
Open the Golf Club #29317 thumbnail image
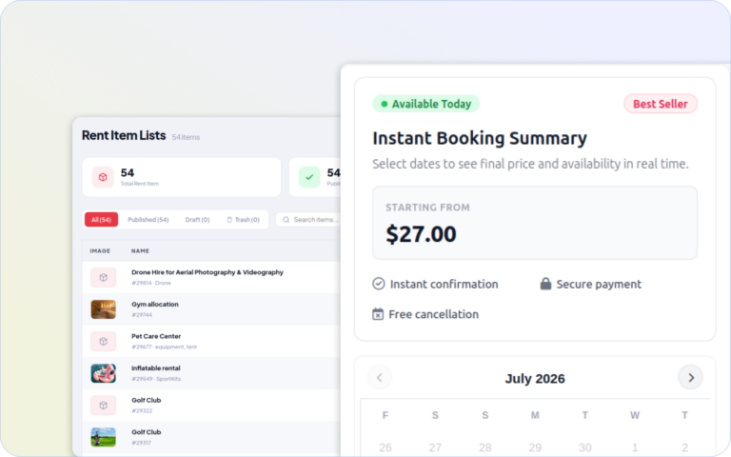coord(103,437)
